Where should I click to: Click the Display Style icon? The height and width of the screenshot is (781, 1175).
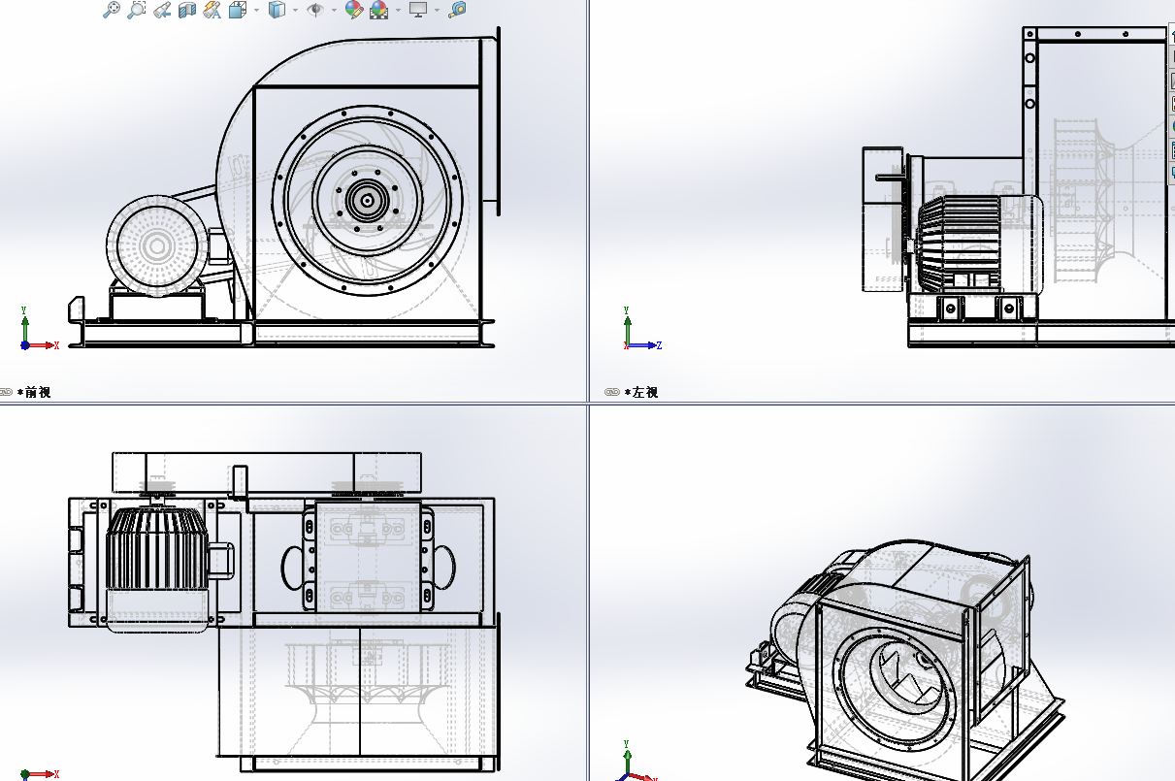click(277, 10)
